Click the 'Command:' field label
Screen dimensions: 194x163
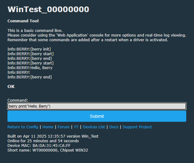[18, 100]
